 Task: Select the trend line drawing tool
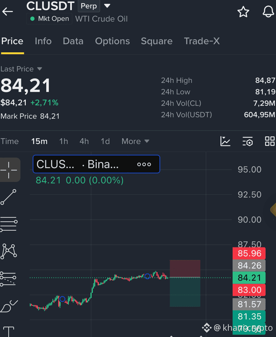[9, 197]
